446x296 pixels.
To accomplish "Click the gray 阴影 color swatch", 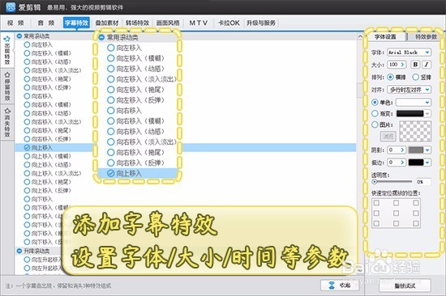I will pyautogui.click(x=416, y=150).
